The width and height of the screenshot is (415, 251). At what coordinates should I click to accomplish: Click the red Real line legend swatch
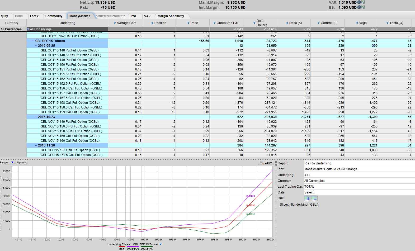tap(122, 247)
